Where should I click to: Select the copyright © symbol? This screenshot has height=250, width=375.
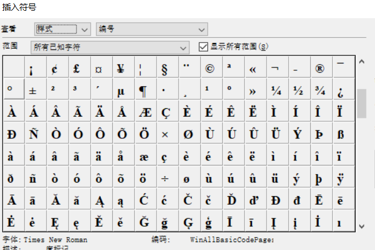[x=212, y=67]
